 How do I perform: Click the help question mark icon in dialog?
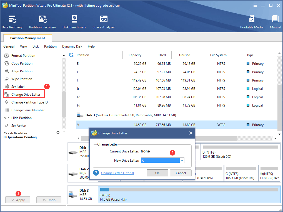pos(96,173)
